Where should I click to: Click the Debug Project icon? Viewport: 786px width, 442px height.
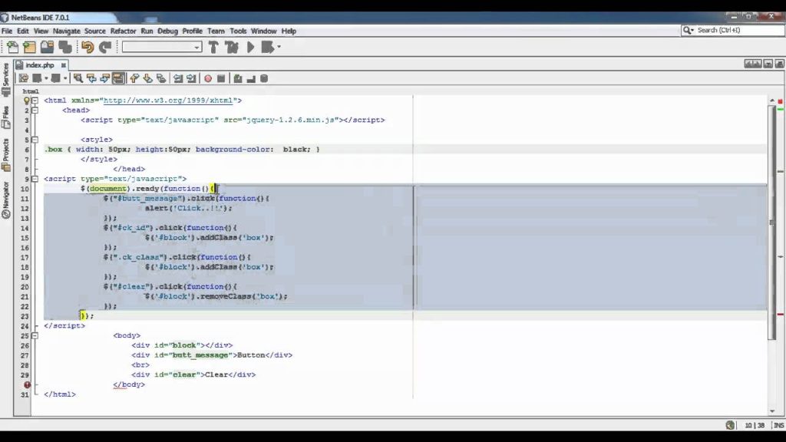(268, 47)
